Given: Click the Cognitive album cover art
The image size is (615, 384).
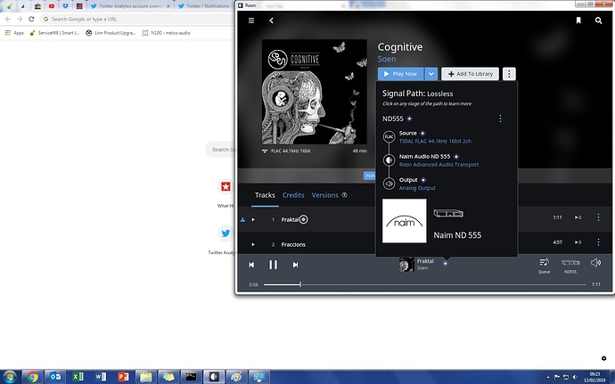Looking at the screenshot, I should (x=315, y=92).
